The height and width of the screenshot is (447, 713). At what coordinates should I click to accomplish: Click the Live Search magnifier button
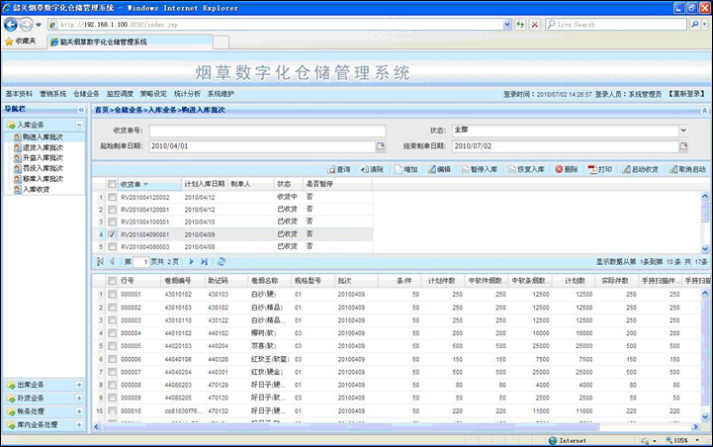click(695, 24)
